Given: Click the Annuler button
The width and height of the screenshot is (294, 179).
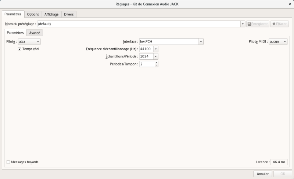Looking at the screenshot, I should (263, 174).
